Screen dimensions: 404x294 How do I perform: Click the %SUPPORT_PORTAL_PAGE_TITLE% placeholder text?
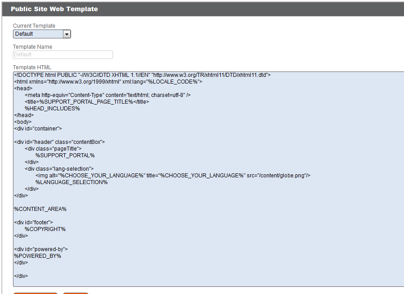[x=88, y=101]
